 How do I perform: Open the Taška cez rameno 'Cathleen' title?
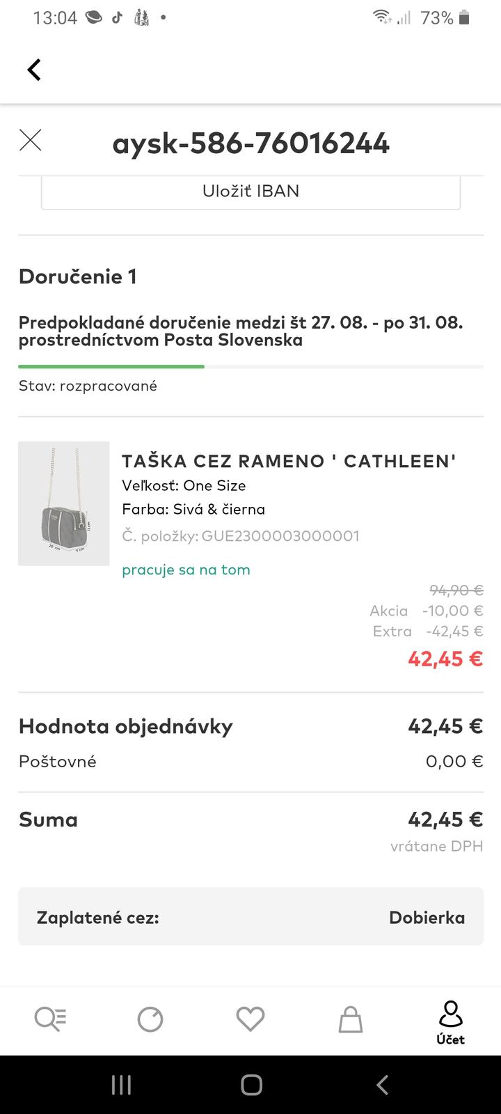tap(289, 461)
